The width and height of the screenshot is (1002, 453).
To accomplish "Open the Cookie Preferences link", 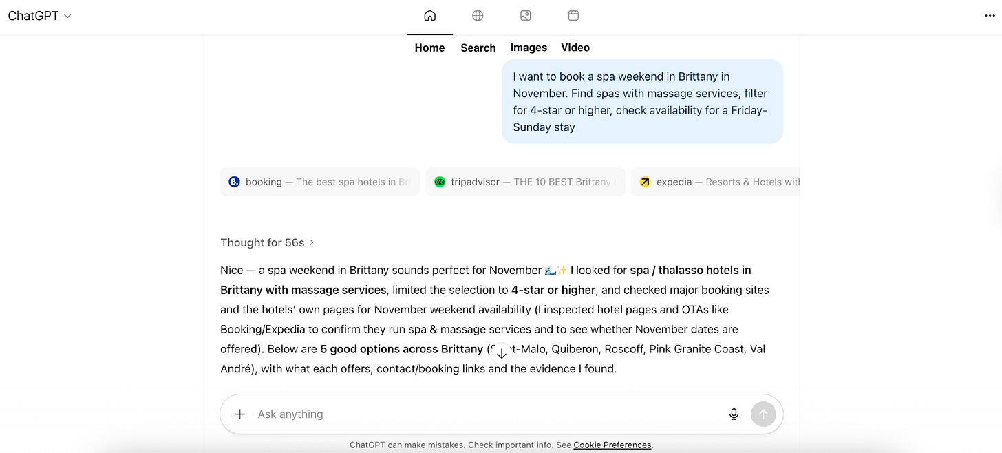I will pyautogui.click(x=612, y=445).
